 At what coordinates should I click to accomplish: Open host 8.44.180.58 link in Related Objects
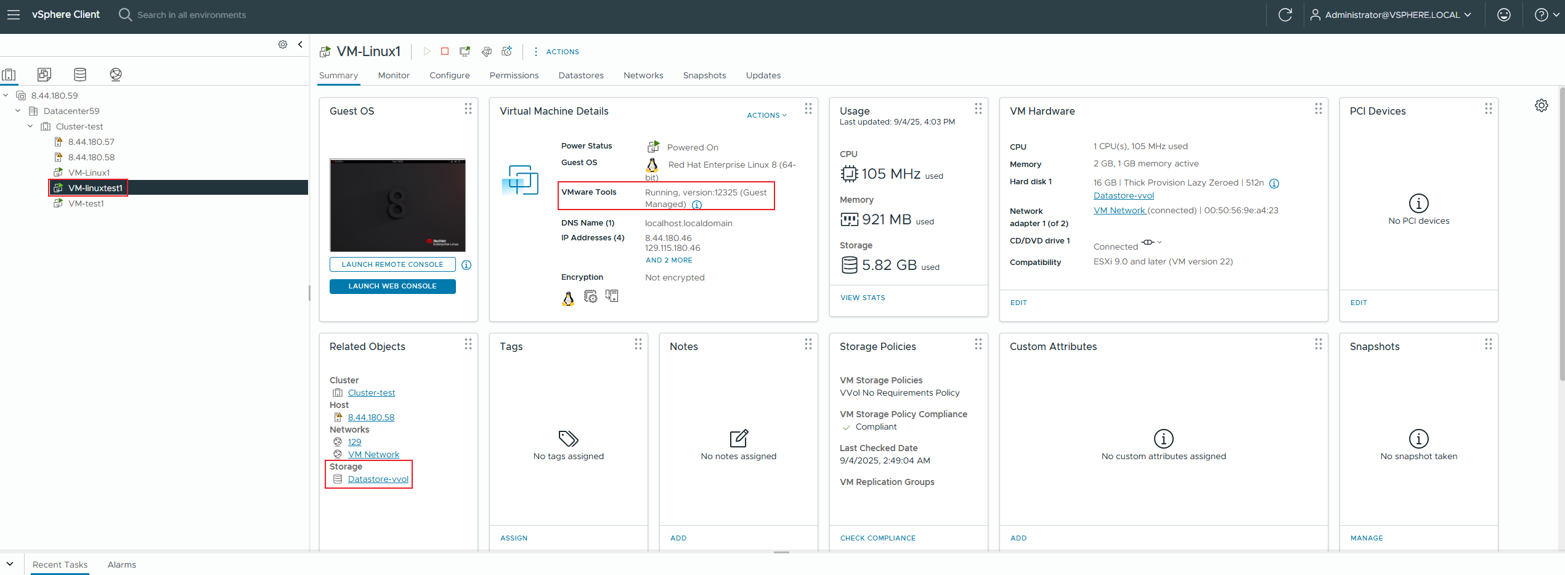point(371,417)
